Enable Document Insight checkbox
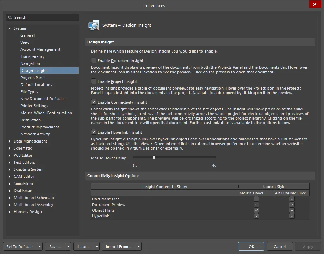The width and height of the screenshot is (324, 254). pyautogui.click(x=94, y=60)
